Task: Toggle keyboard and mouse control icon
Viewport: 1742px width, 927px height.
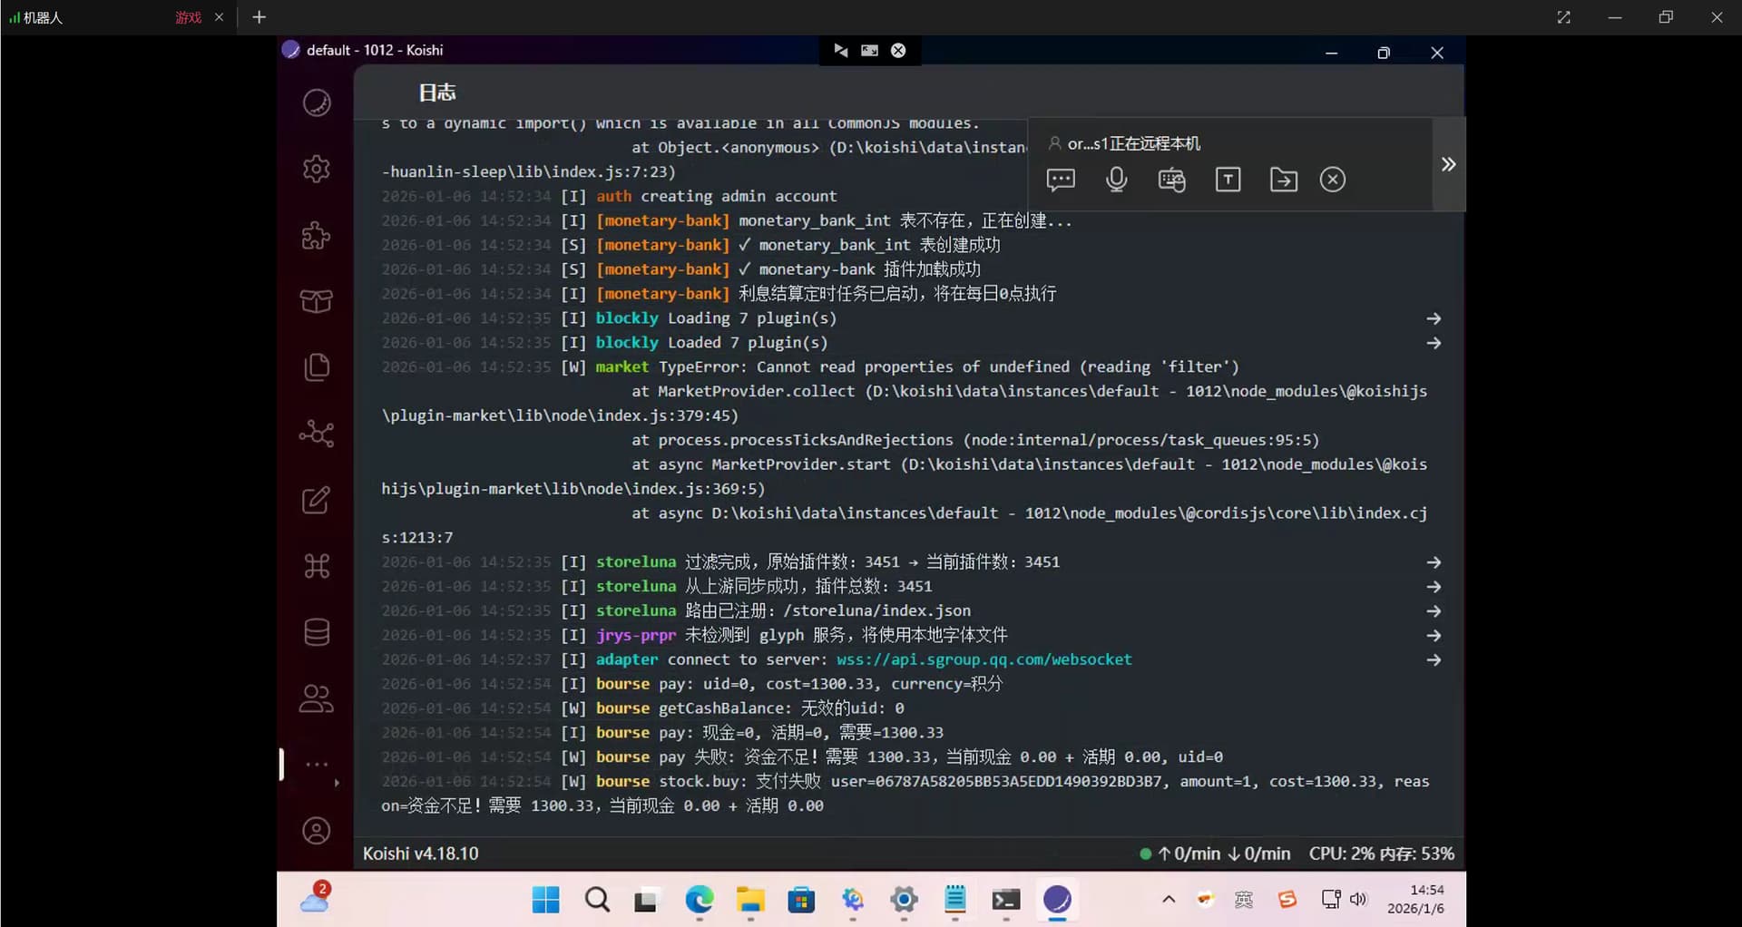Action: [1171, 180]
